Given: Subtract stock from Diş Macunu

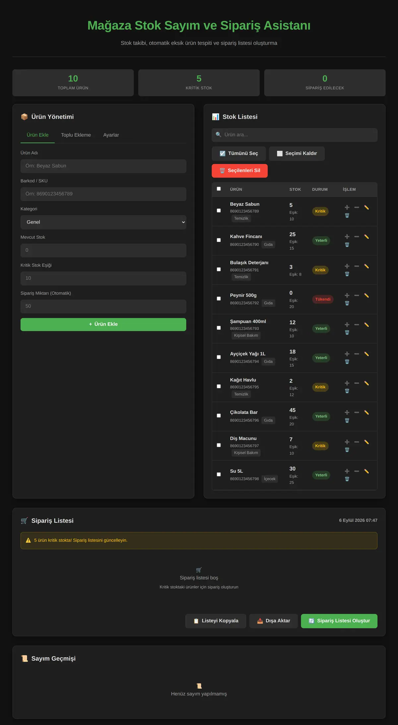Looking at the screenshot, I should (357, 442).
